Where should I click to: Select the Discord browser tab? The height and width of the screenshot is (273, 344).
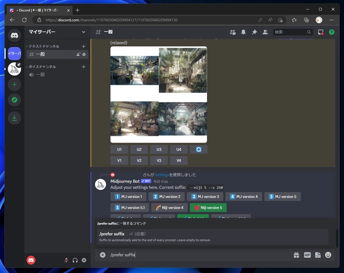coord(39,10)
